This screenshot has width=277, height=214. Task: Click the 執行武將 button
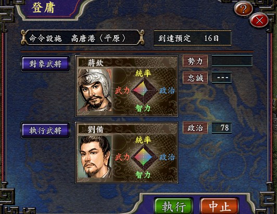(45, 130)
